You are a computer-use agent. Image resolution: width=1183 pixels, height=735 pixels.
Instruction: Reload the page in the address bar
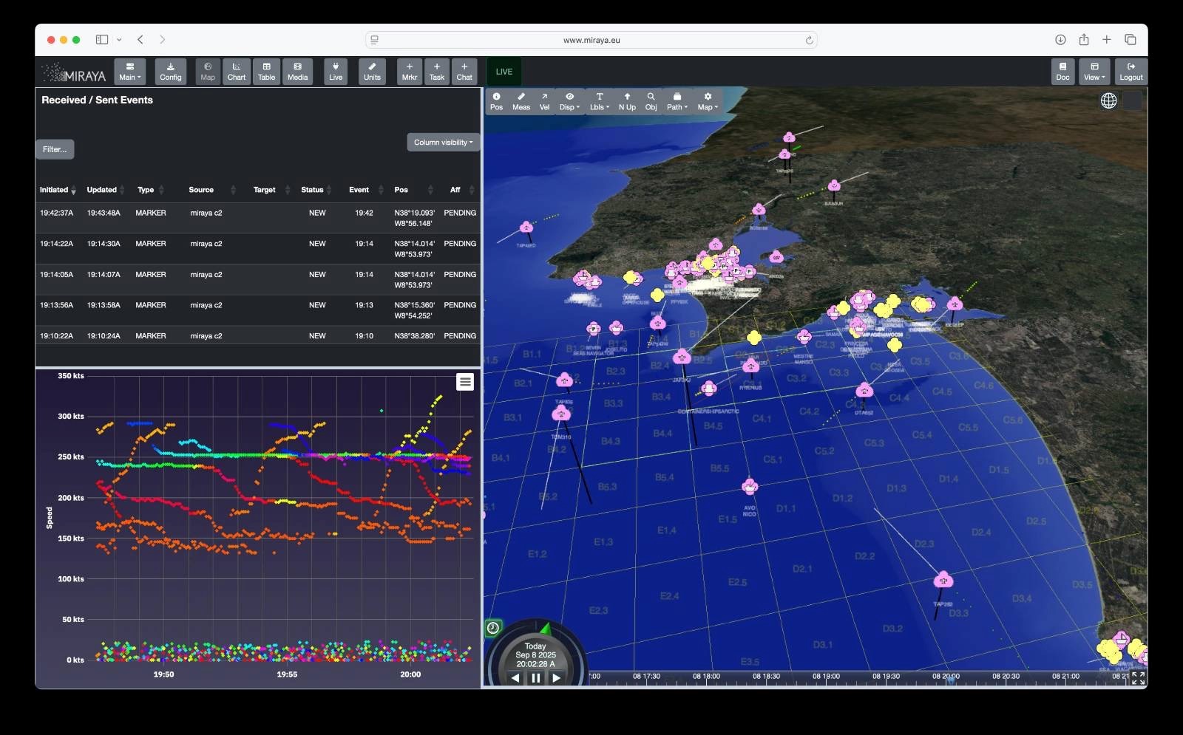809,40
